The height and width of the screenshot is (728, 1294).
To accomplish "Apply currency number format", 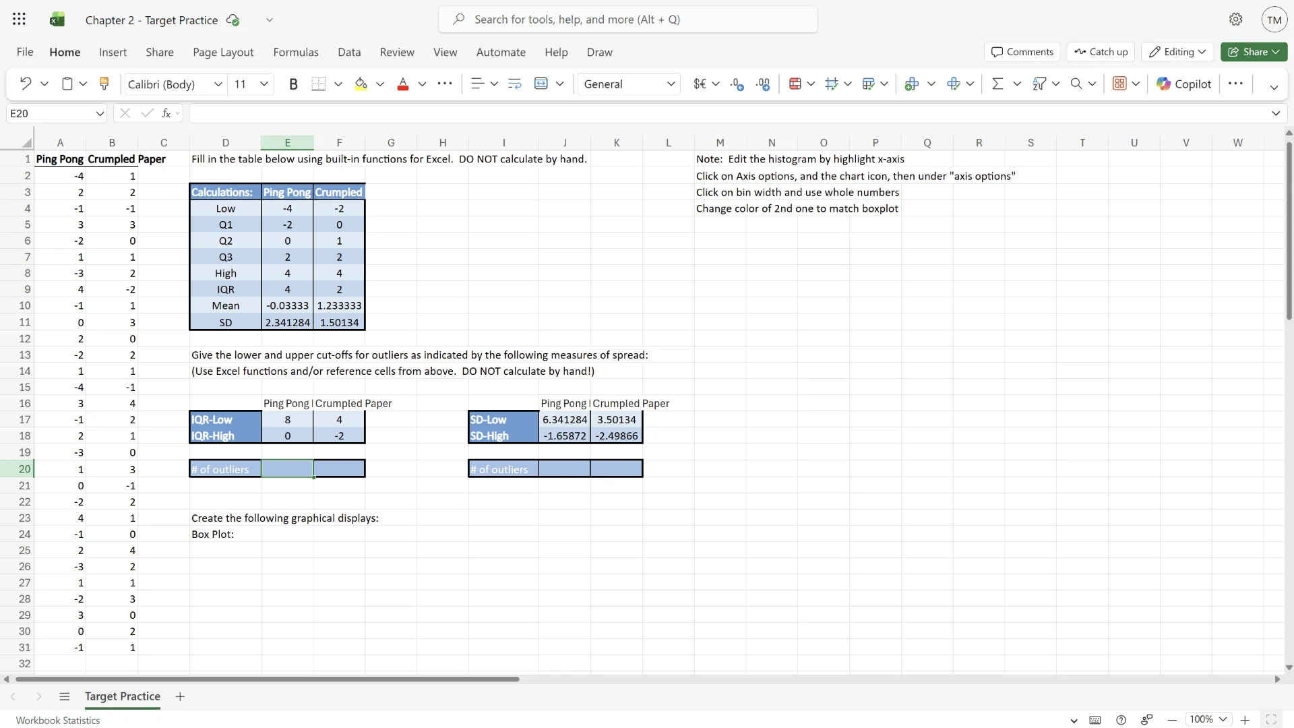I will [x=701, y=84].
